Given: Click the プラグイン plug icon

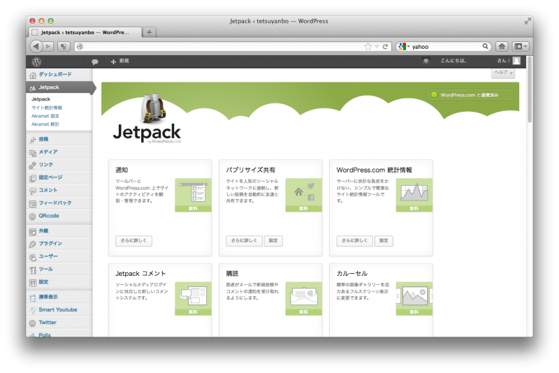Looking at the screenshot, I should [33, 244].
